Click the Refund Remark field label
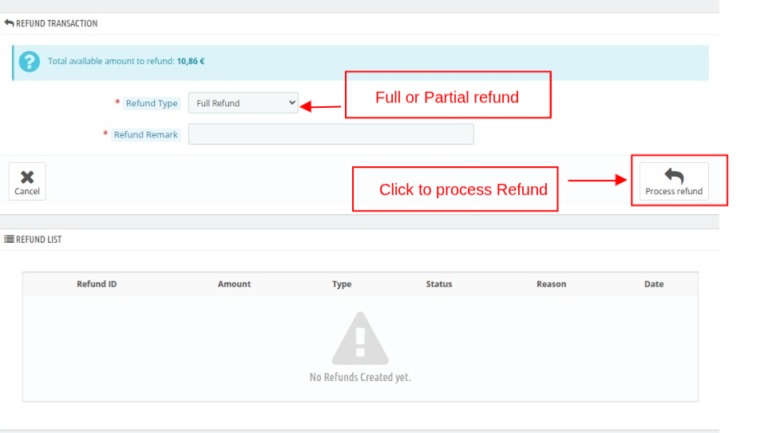 (x=145, y=134)
